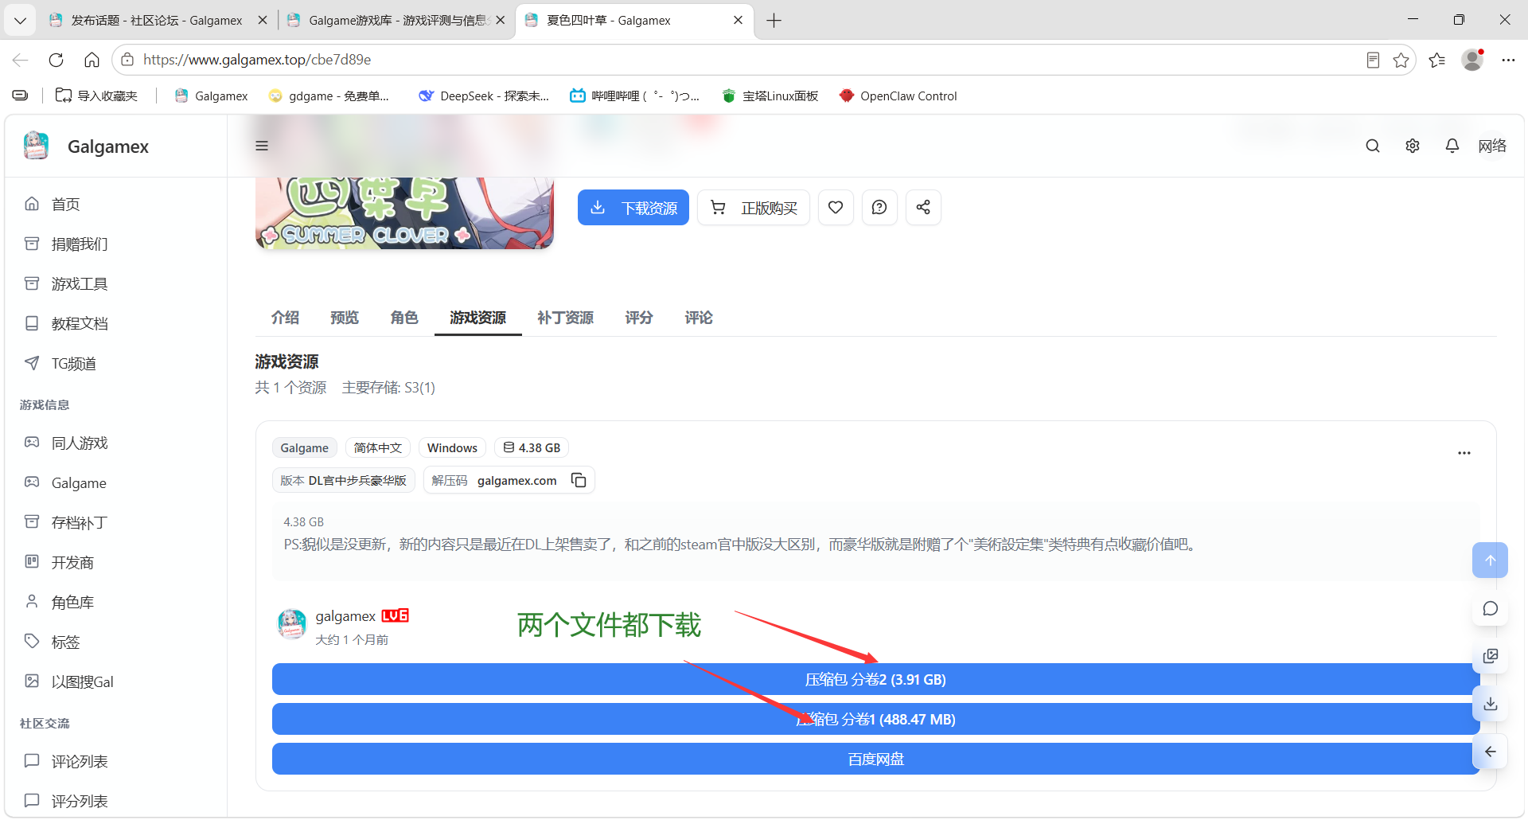
Task: Click the 下载资源 button
Action: coord(633,208)
